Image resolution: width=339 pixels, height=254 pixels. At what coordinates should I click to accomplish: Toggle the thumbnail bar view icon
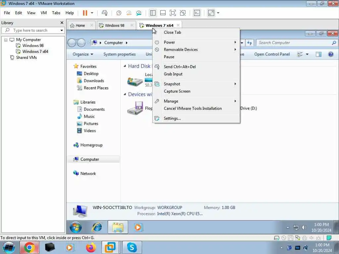point(163,13)
